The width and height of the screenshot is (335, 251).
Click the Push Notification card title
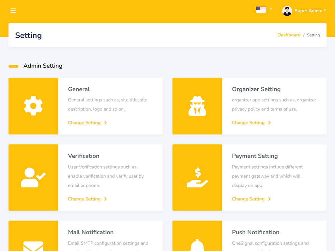[256, 232]
